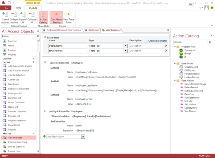Image resolution: width=215 pixels, height=158 pixels.
Task: Toggle Data Macro Tracing in the ribbon
Action: (56, 18)
